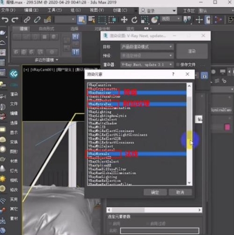Screen dimensions: 234x235
Task: Activate the Unlink Selection tool
Action: 37,19
